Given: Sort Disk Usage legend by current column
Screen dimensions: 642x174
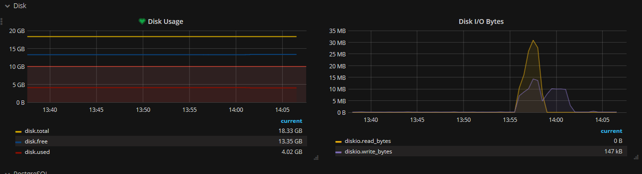Looking at the screenshot, I should click(291, 121).
